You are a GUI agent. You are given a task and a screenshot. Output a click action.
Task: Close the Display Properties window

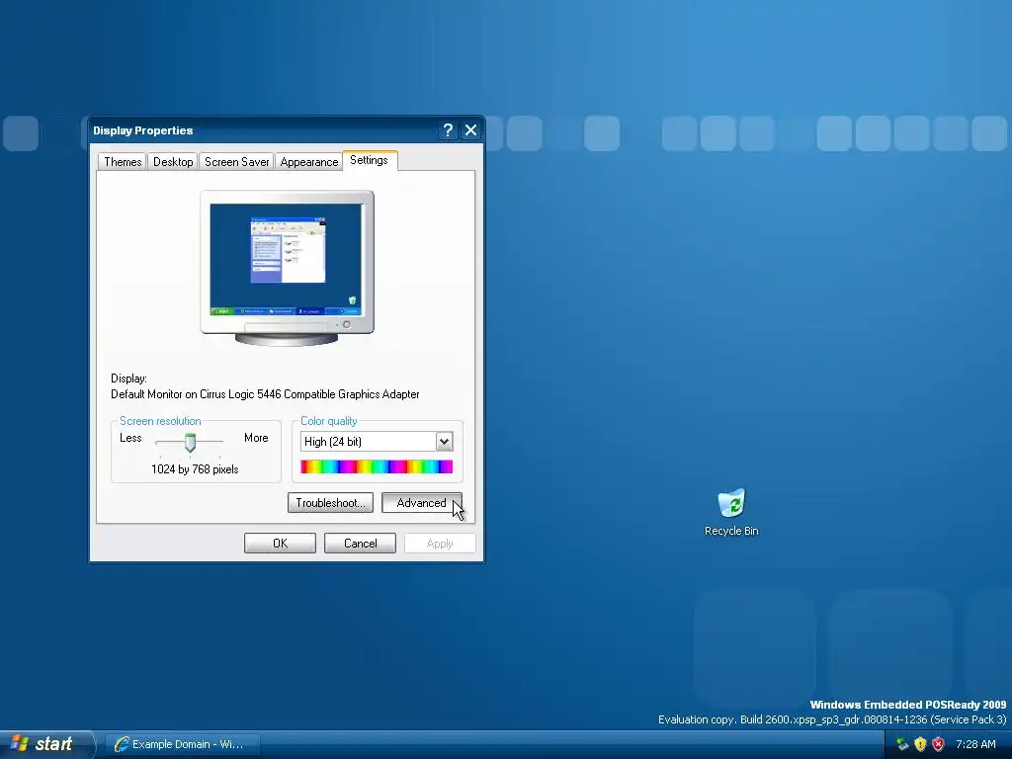[x=471, y=130]
